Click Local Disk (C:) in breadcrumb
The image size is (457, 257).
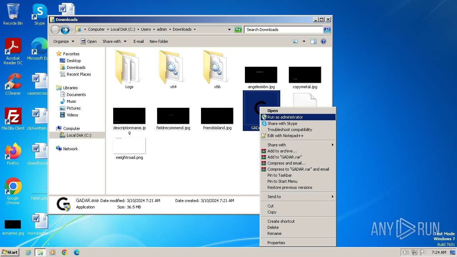click(x=123, y=30)
